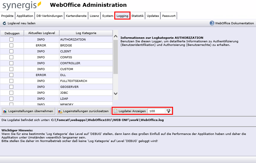256x163 pixels.
Task: Check the CUSTOM debug checkbox
Action: tap(11, 69)
